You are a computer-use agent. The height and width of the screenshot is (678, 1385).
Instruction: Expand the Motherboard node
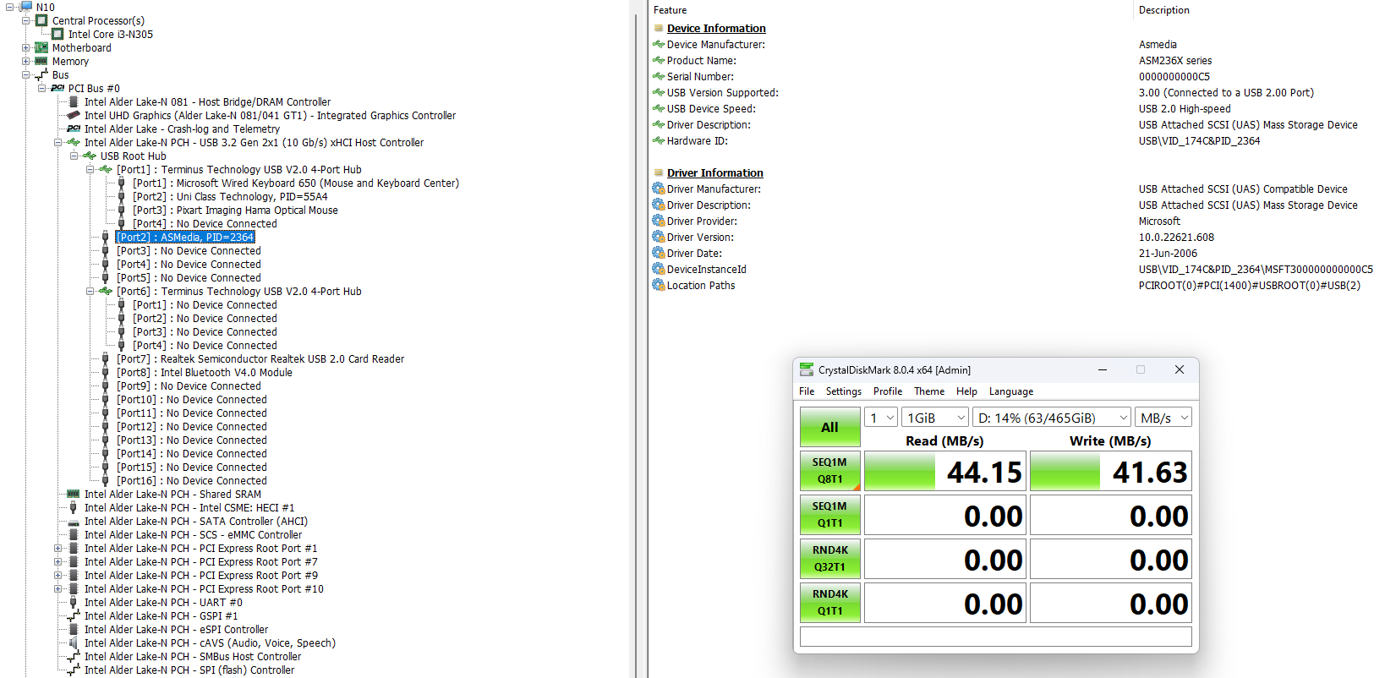[25, 47]
